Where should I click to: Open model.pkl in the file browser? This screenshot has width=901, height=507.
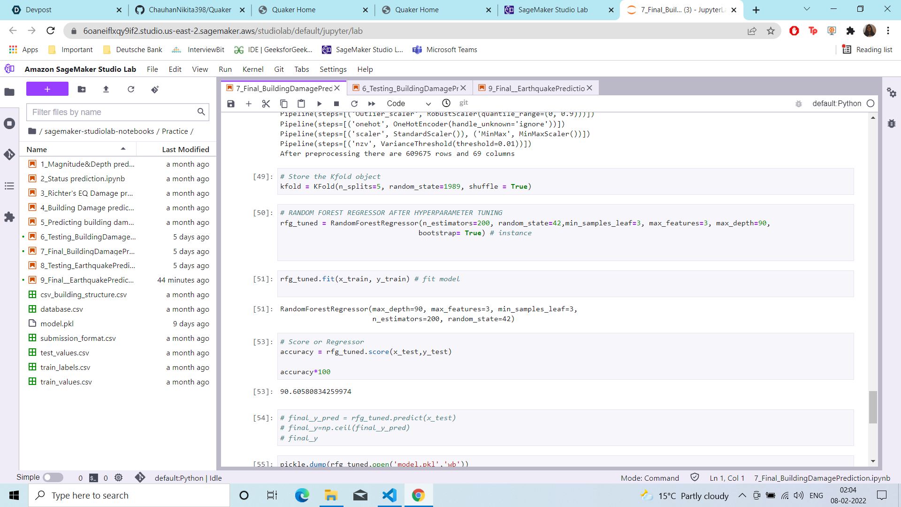click(x=57, y=323)
